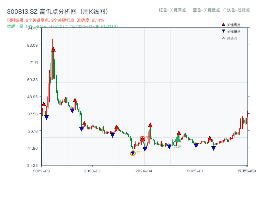Click the first red high marker near 2022-09

(x=44, y=103)
